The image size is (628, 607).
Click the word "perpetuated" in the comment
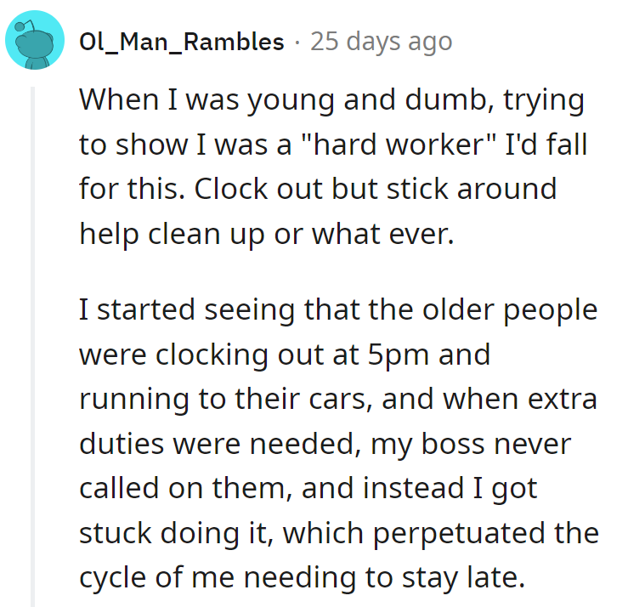point(461,531)
